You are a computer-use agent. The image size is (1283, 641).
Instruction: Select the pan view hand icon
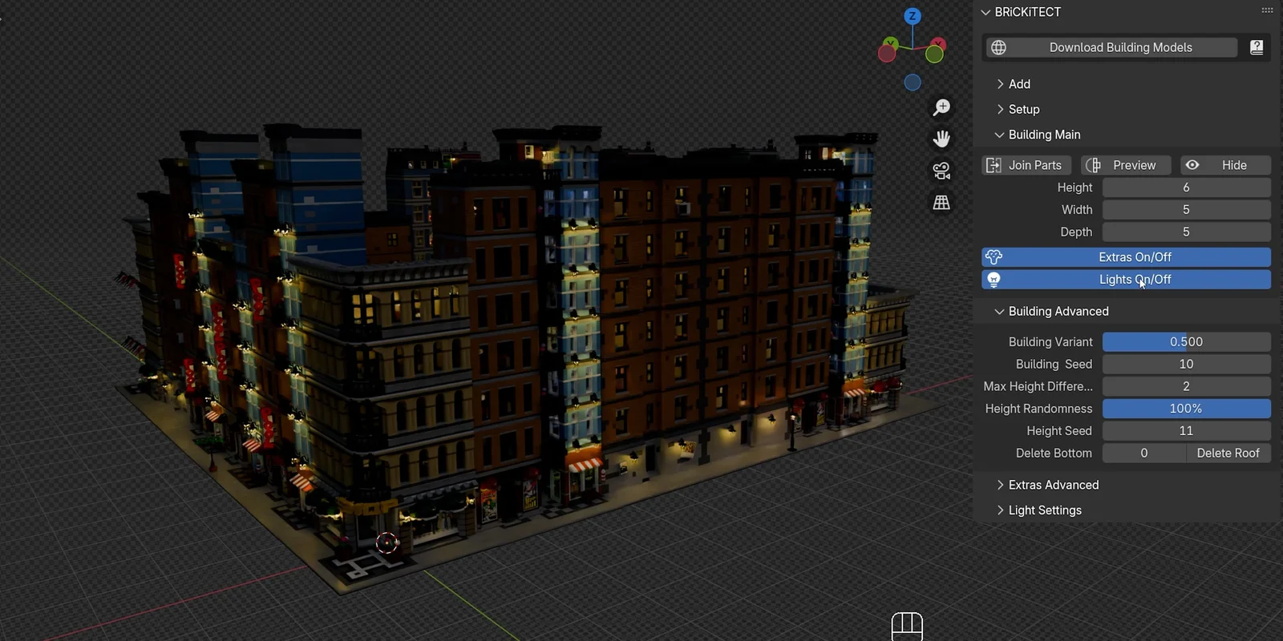pos(941,139)
